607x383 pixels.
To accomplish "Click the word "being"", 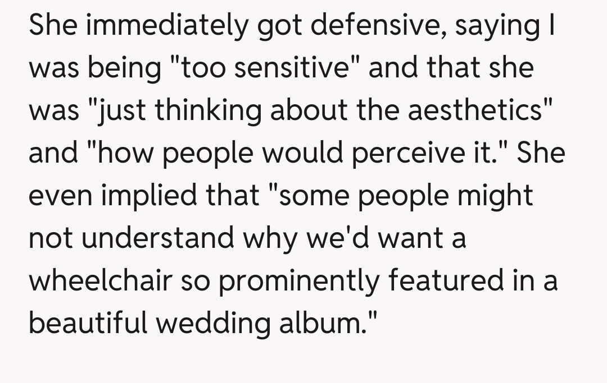I will click(116, 68).
